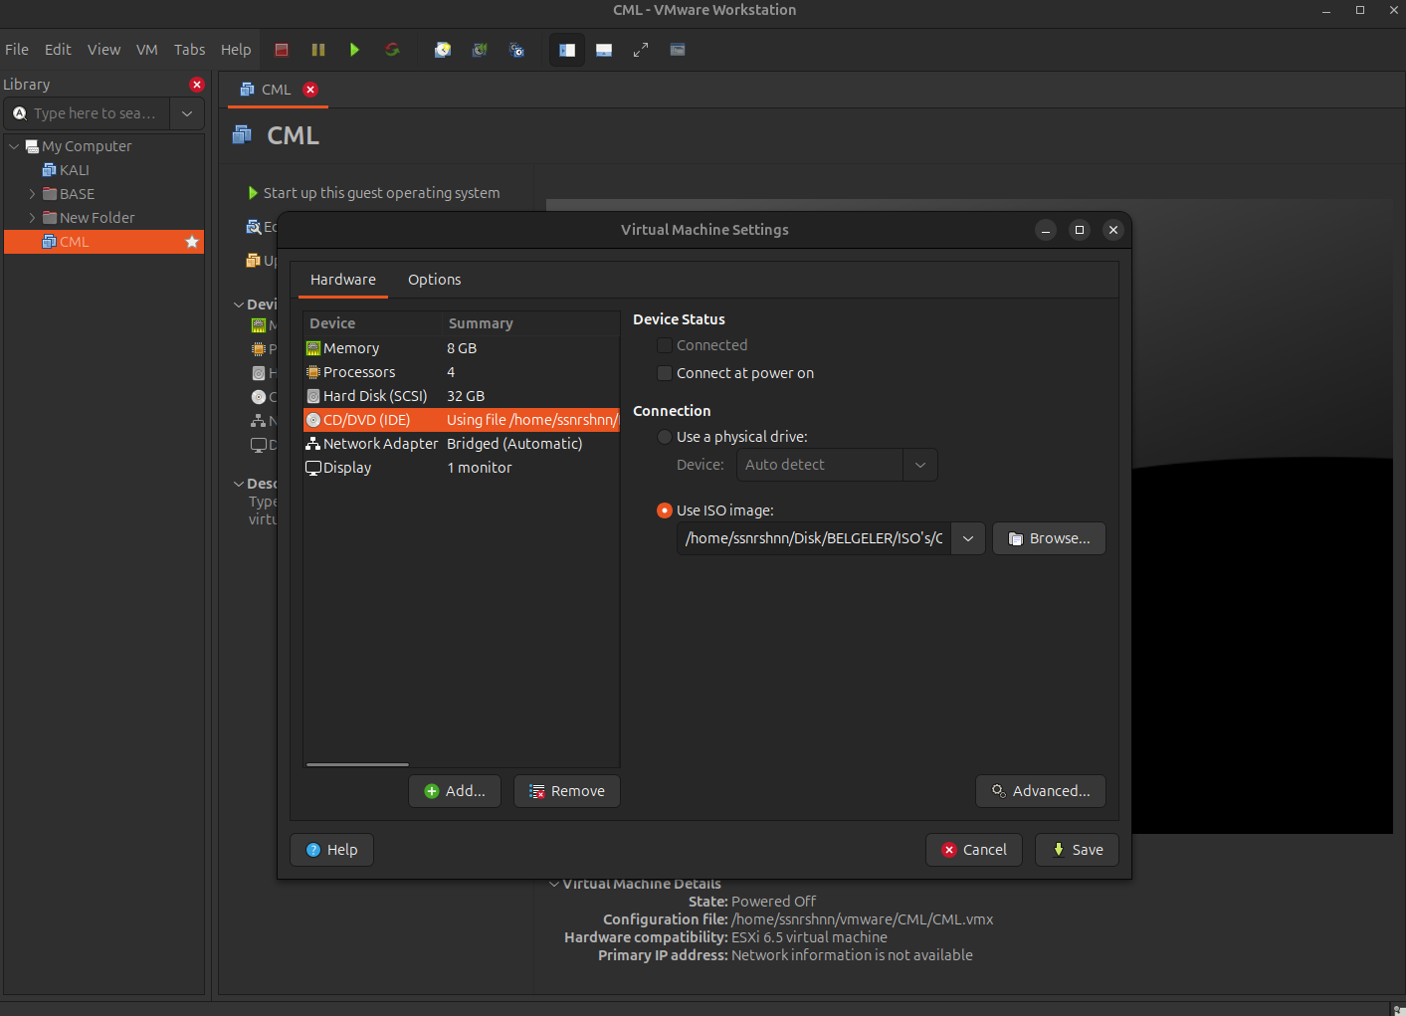This screenshot has width=1406, height=1016.
Task: Click the device list horizontal scrollbar
Action: [357, 764]
